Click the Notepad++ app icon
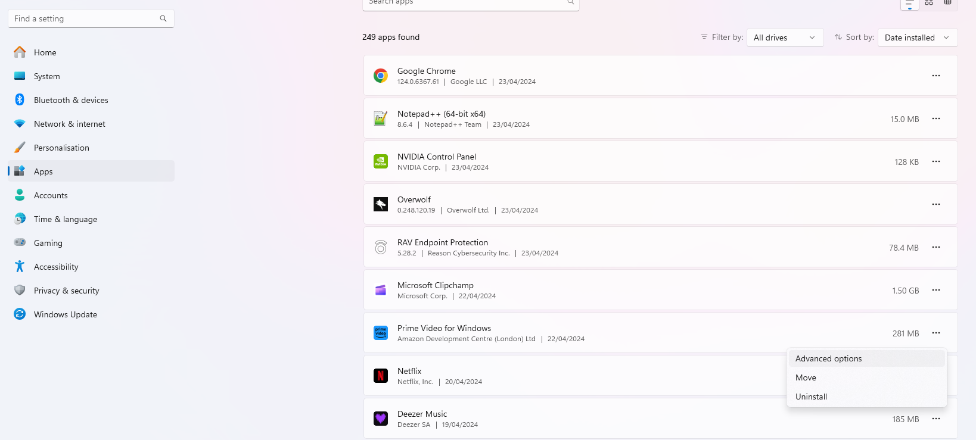Screen dimensions: 976x440 point(381,118)
